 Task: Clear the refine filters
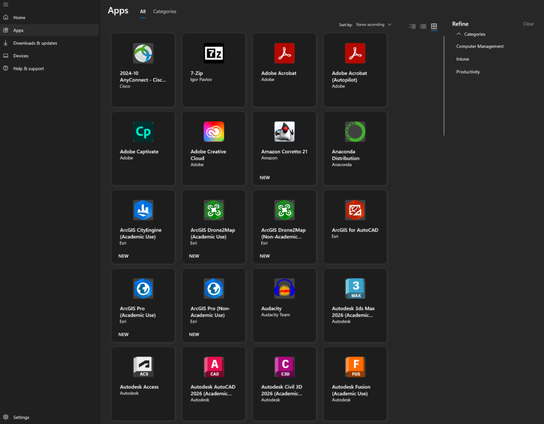coord(528,24)
